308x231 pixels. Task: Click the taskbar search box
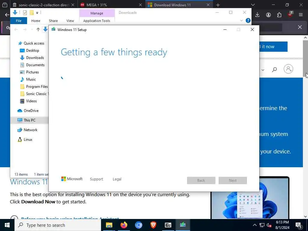pyautogui.click(x=58, y=225)
